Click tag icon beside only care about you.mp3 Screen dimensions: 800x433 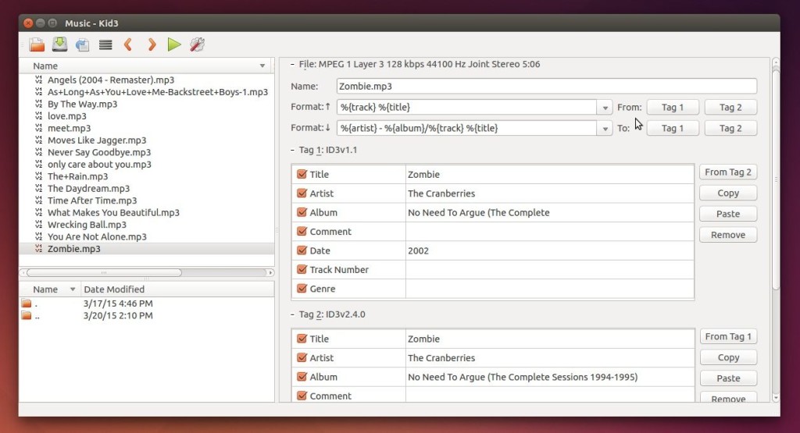(39, 164)
